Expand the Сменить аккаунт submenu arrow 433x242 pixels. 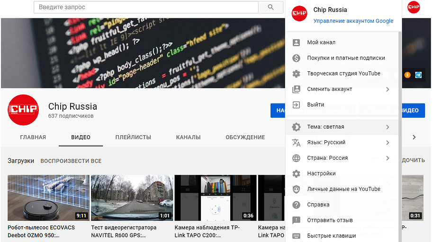(387, 89)
